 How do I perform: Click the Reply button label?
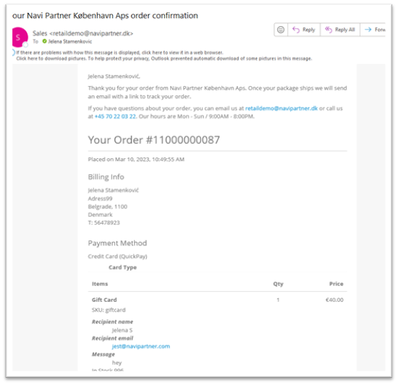point(309,30)
